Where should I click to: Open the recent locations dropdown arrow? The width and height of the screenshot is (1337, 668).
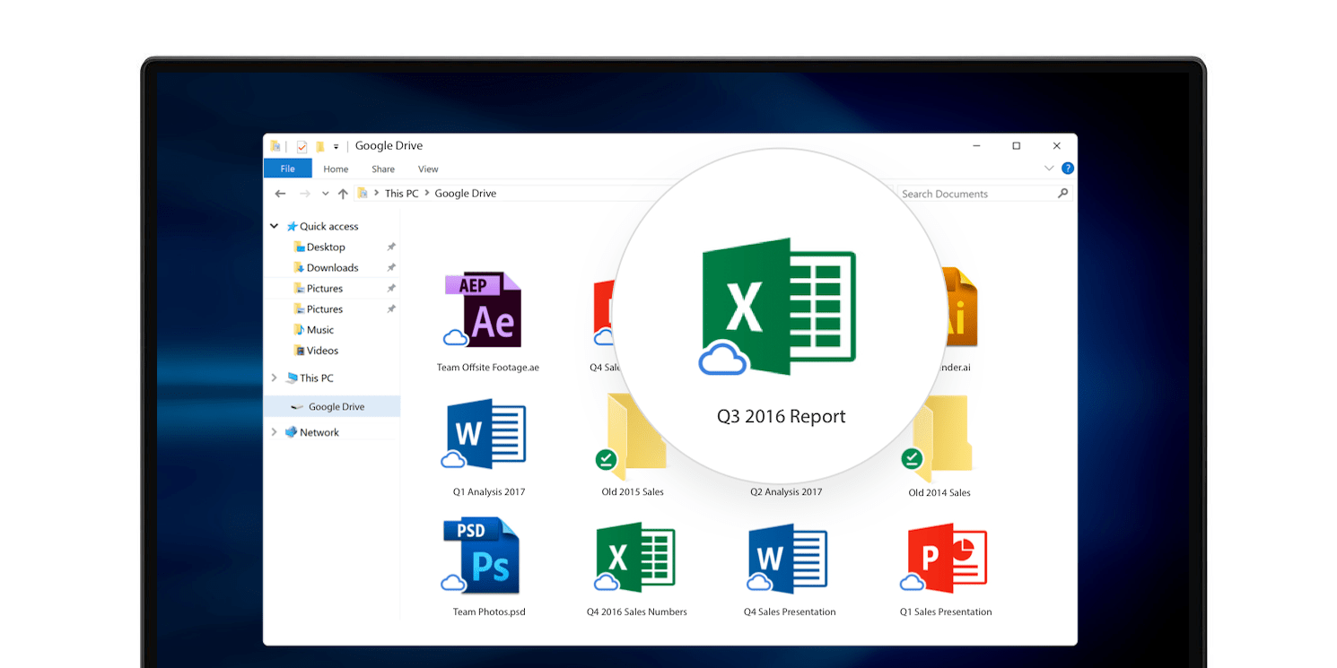point(325,194)
